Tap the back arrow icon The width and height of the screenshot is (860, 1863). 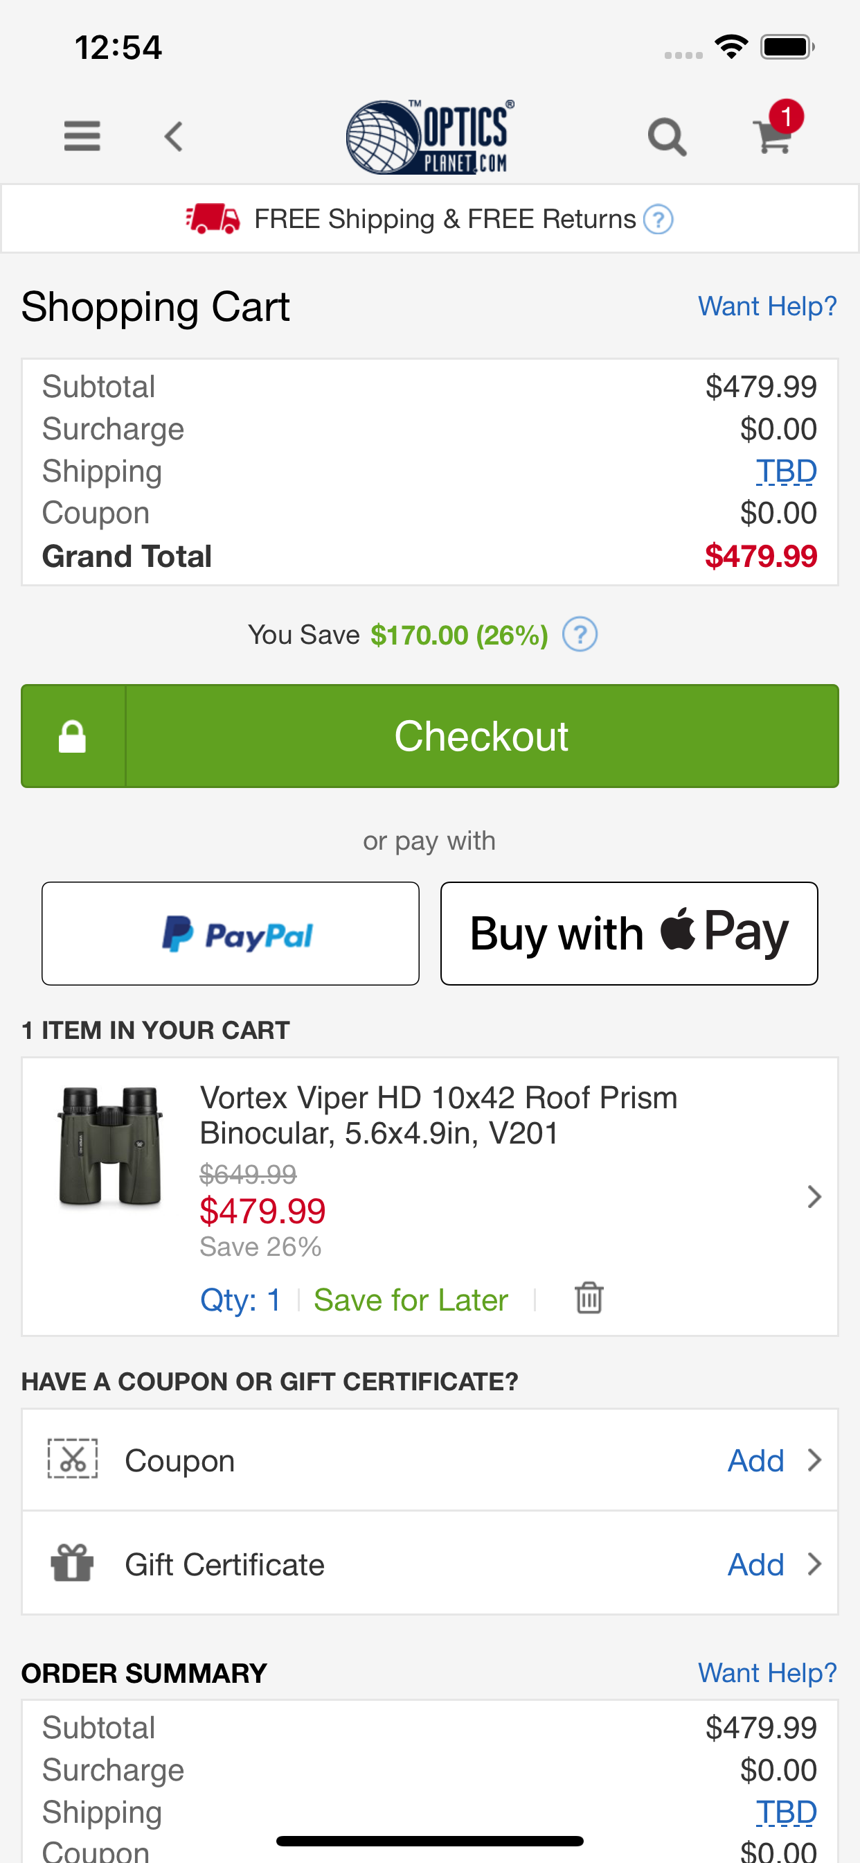(173, 136)
